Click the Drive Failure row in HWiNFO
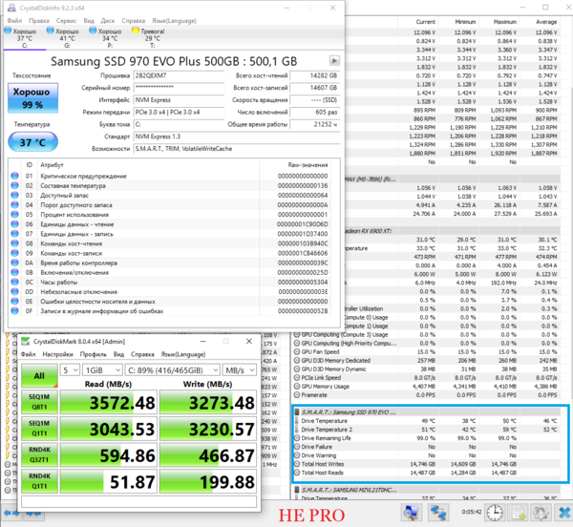Viewport: 573px width, 527px height. point(427,447)
